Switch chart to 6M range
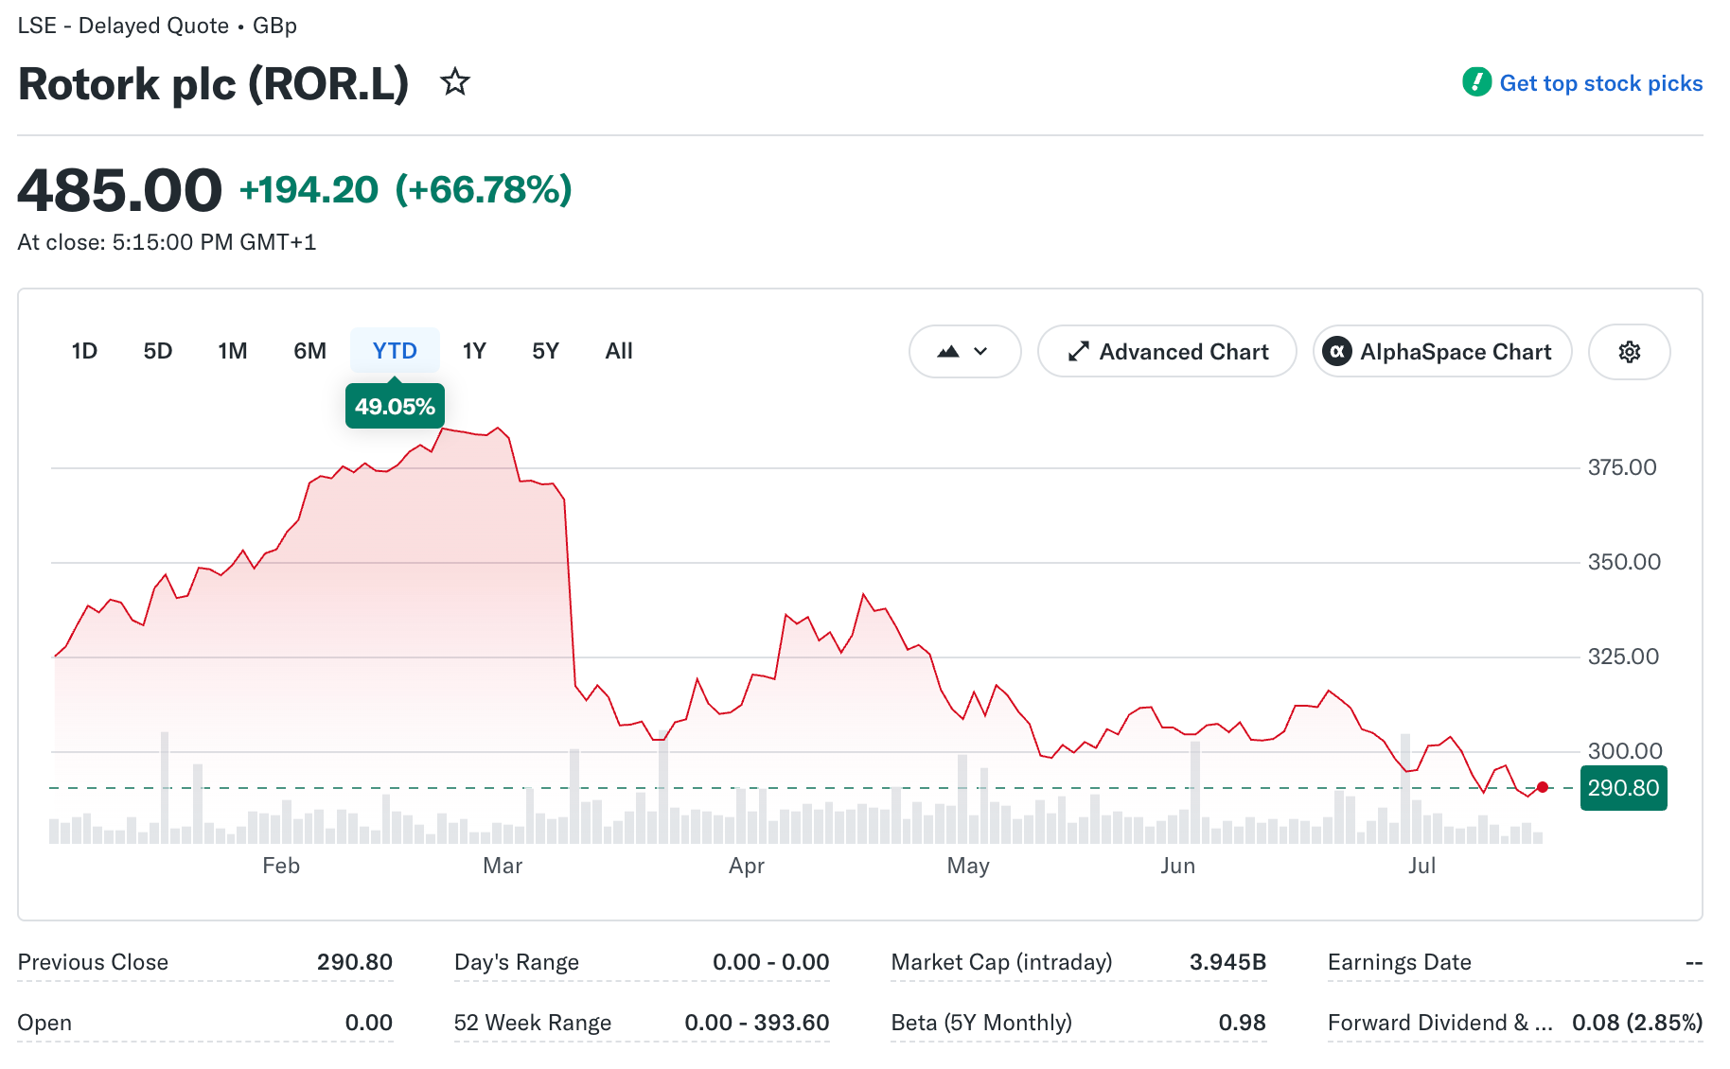Image resolution: width=1730 pixels, height=1069 pixels. 309,351
